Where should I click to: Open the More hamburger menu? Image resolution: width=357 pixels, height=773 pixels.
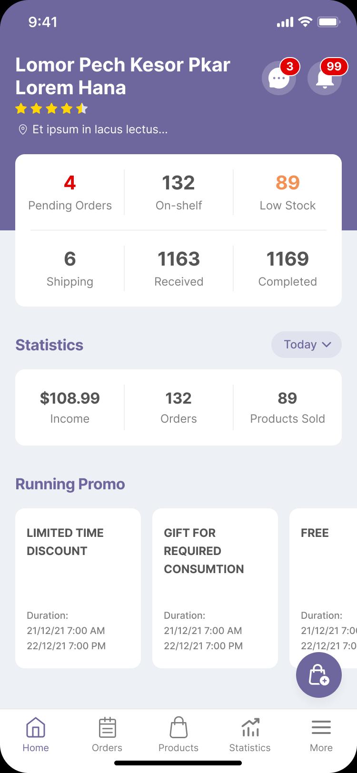pos(321,728)
